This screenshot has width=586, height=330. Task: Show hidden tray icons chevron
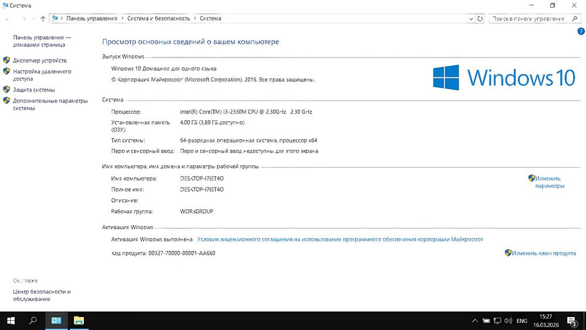(475, 321)
